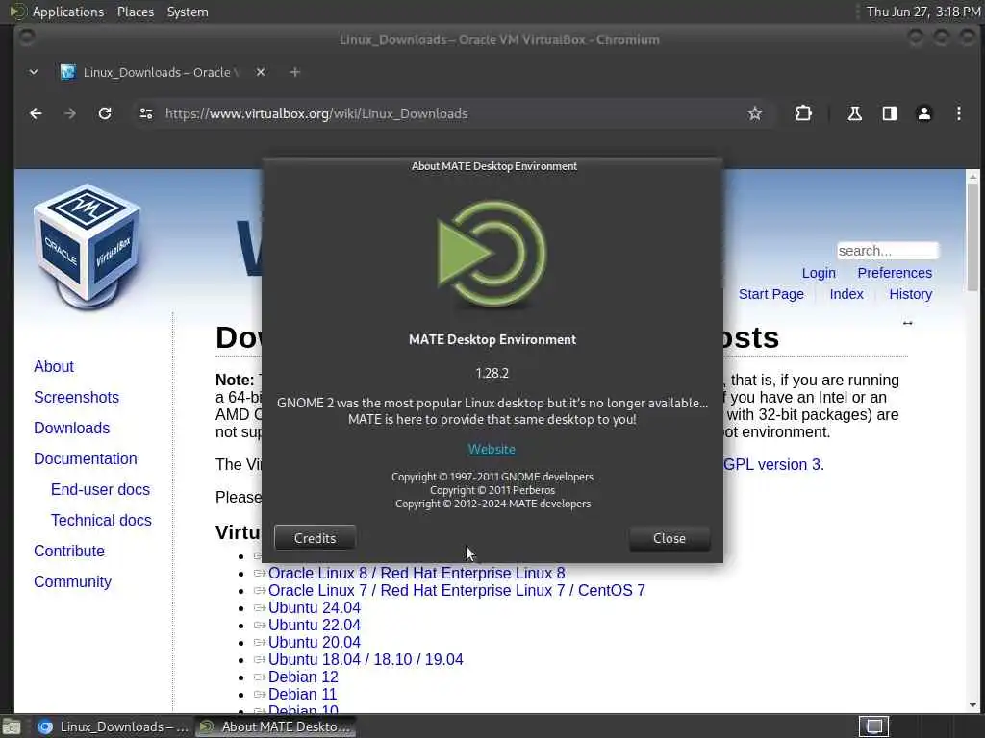Open the Ubuntu 20.04 download link
Screen dimensions: 985x738
(315, 643)
